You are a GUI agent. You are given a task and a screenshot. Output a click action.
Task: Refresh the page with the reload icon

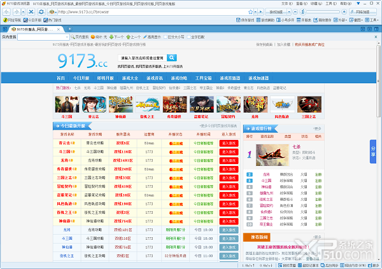pos(41,11)
